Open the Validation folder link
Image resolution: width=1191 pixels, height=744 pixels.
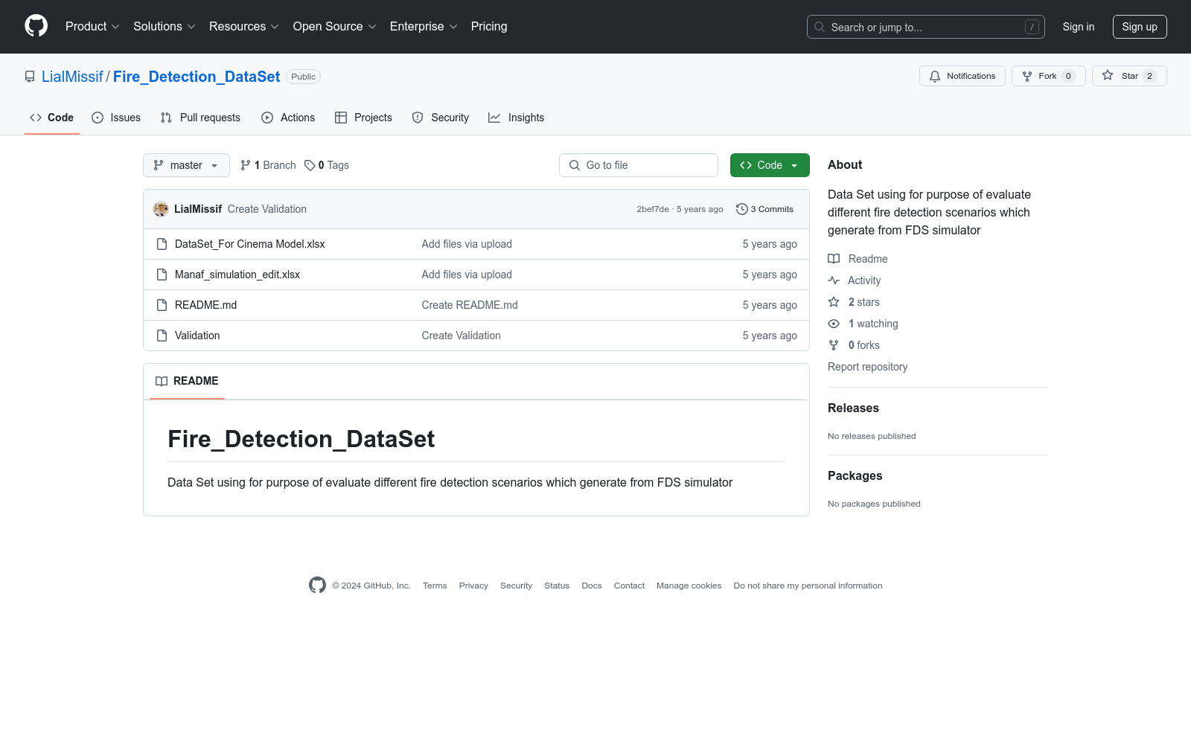[197, 336]
